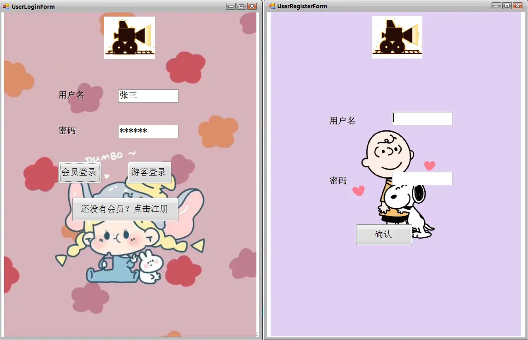528x340 pixels.
Task: Focus the masked 密码 field in UserLoginForm
Action: 148,131
